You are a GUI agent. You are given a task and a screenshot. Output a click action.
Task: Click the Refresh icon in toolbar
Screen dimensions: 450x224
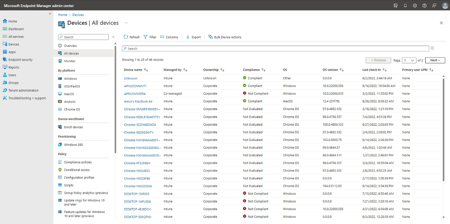point(126,37)
